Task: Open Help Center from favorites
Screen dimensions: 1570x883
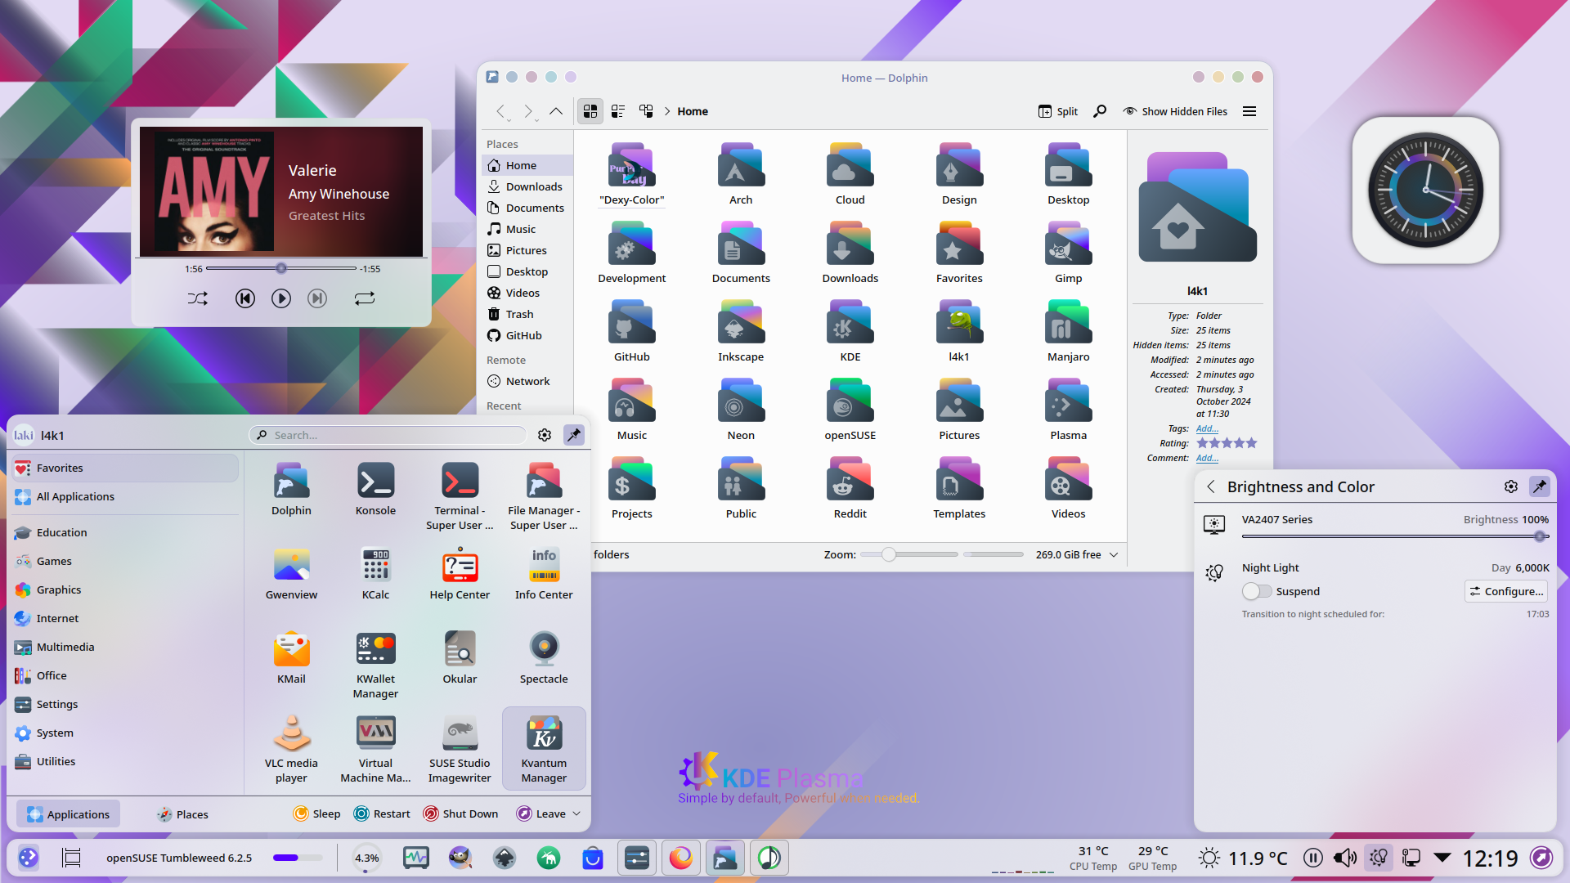Action: click(460, 573)
